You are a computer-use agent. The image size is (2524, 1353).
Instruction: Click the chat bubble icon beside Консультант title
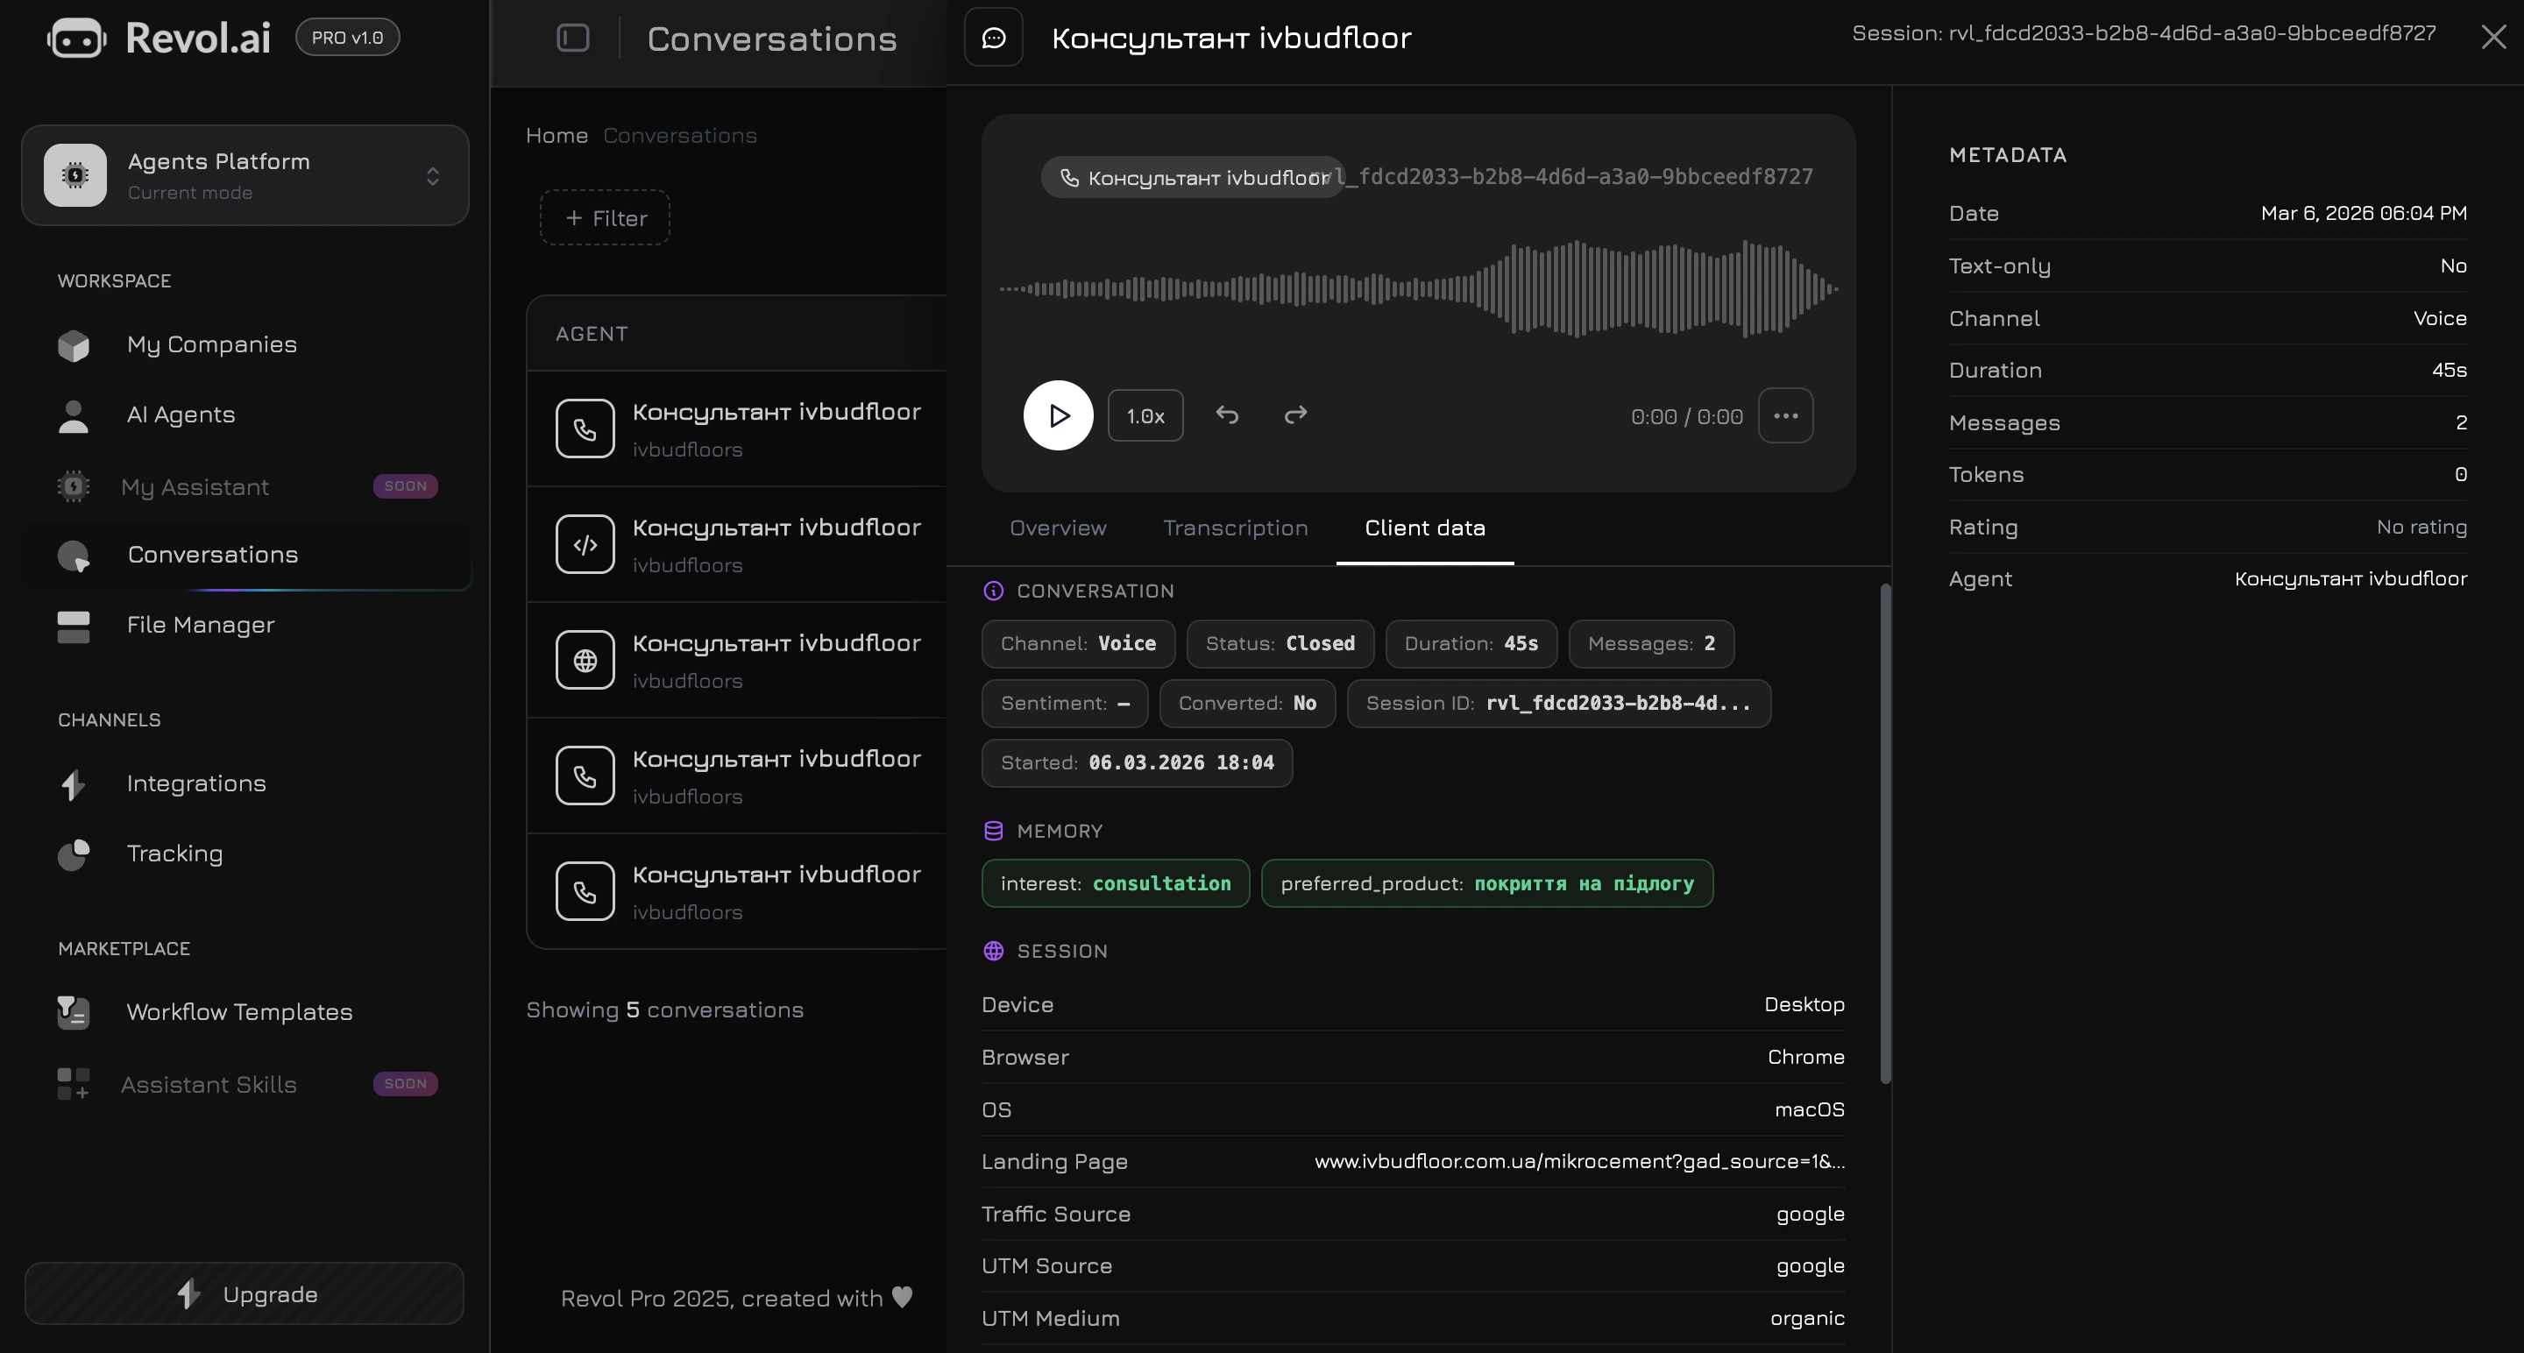[x=994, y=37]
